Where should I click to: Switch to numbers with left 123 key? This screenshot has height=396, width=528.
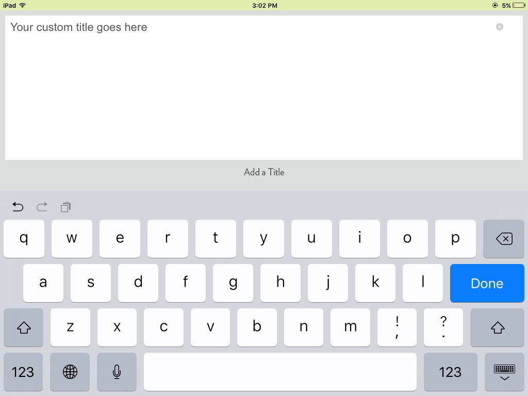pos(23,372)
